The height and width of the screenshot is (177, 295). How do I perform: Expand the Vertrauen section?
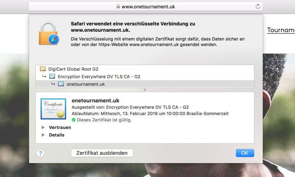(x=43, y=127)
